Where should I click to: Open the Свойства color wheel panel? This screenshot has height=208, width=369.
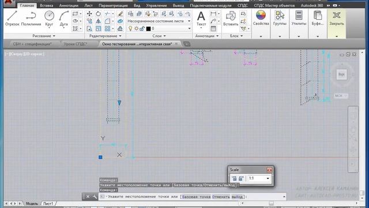pyautogui.click(x=261, y=18)
